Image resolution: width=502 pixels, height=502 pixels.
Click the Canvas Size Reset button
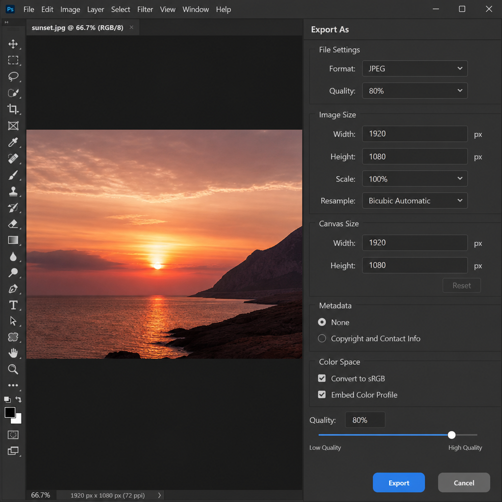[x=461, y=285]
